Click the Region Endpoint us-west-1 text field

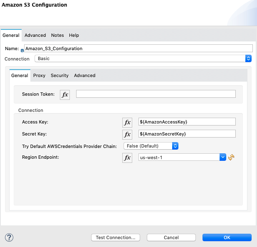[x=179, y=157]
